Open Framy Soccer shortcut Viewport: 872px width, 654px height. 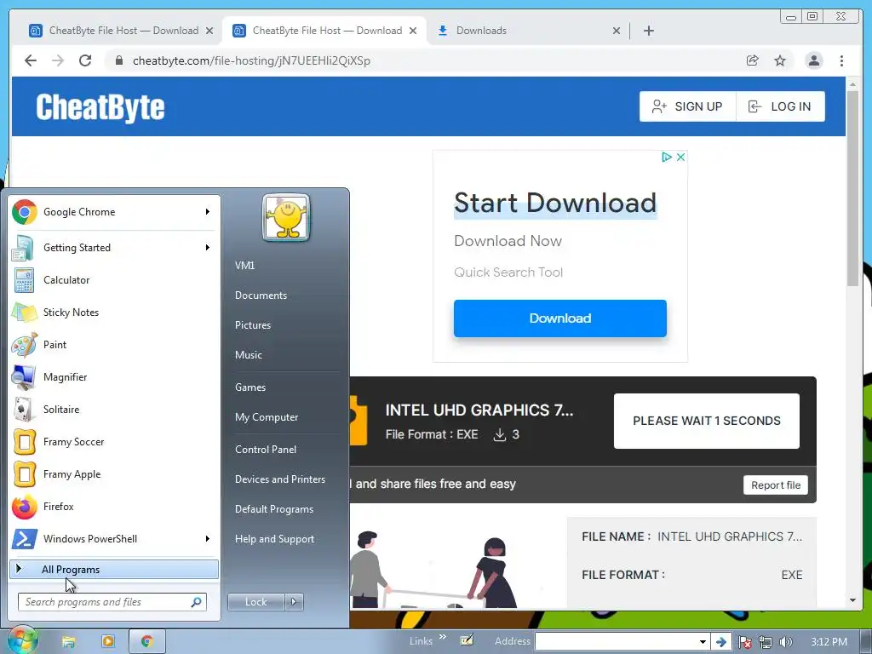coord(114,442)
